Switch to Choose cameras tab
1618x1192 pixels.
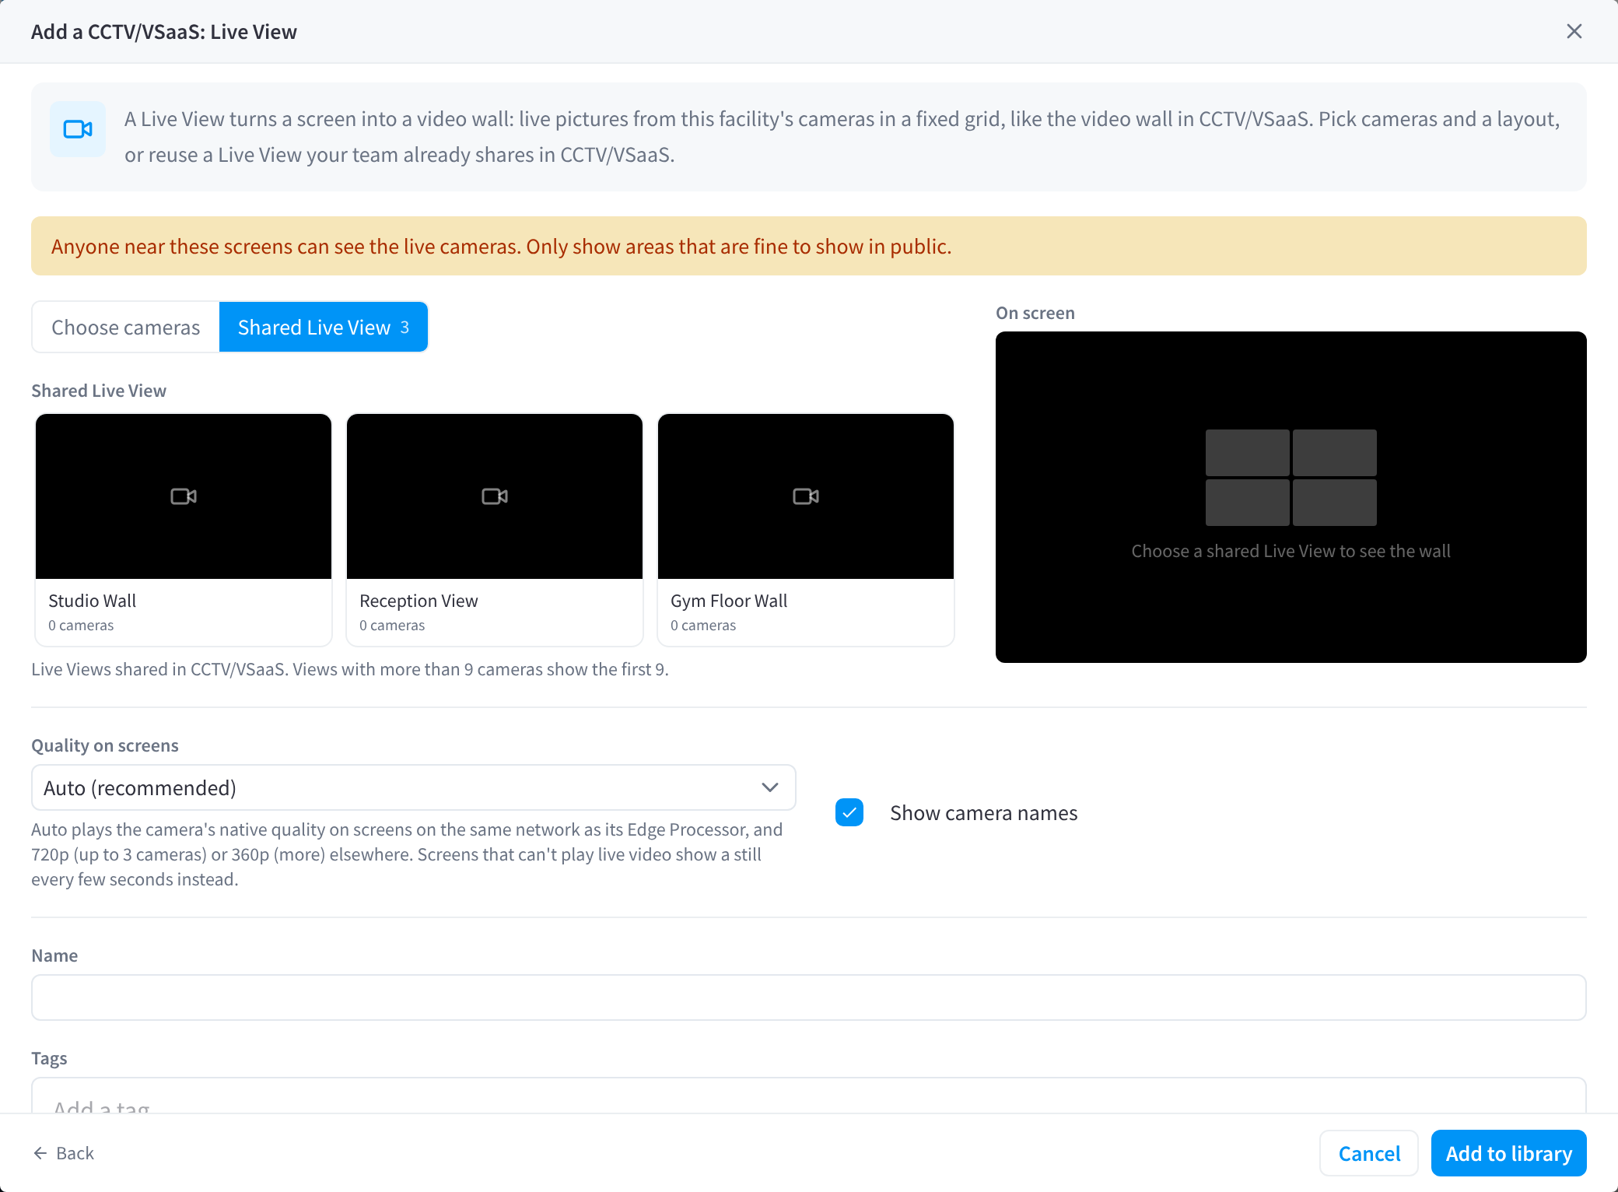(126, 328)
